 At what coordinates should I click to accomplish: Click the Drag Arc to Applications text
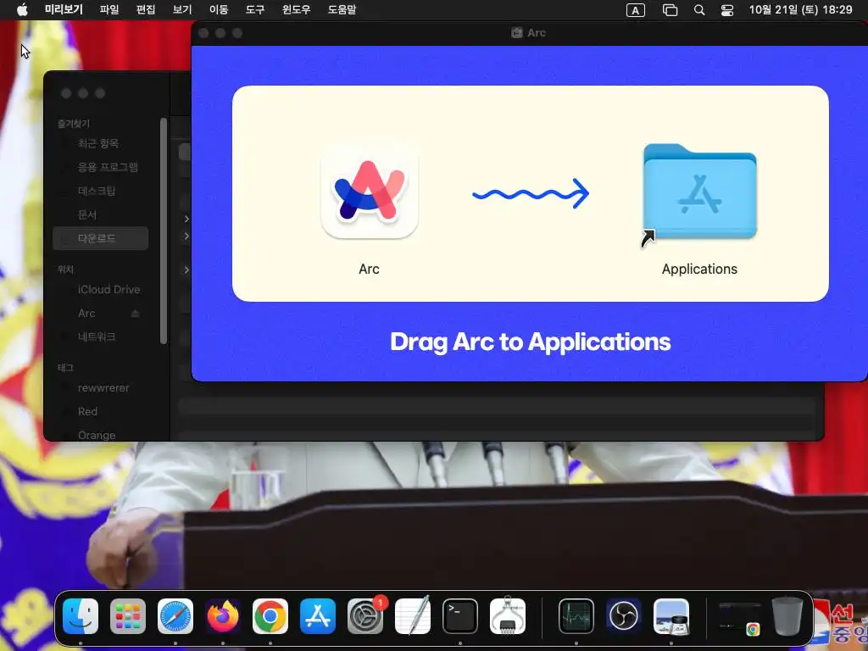[x=531, y=342]
